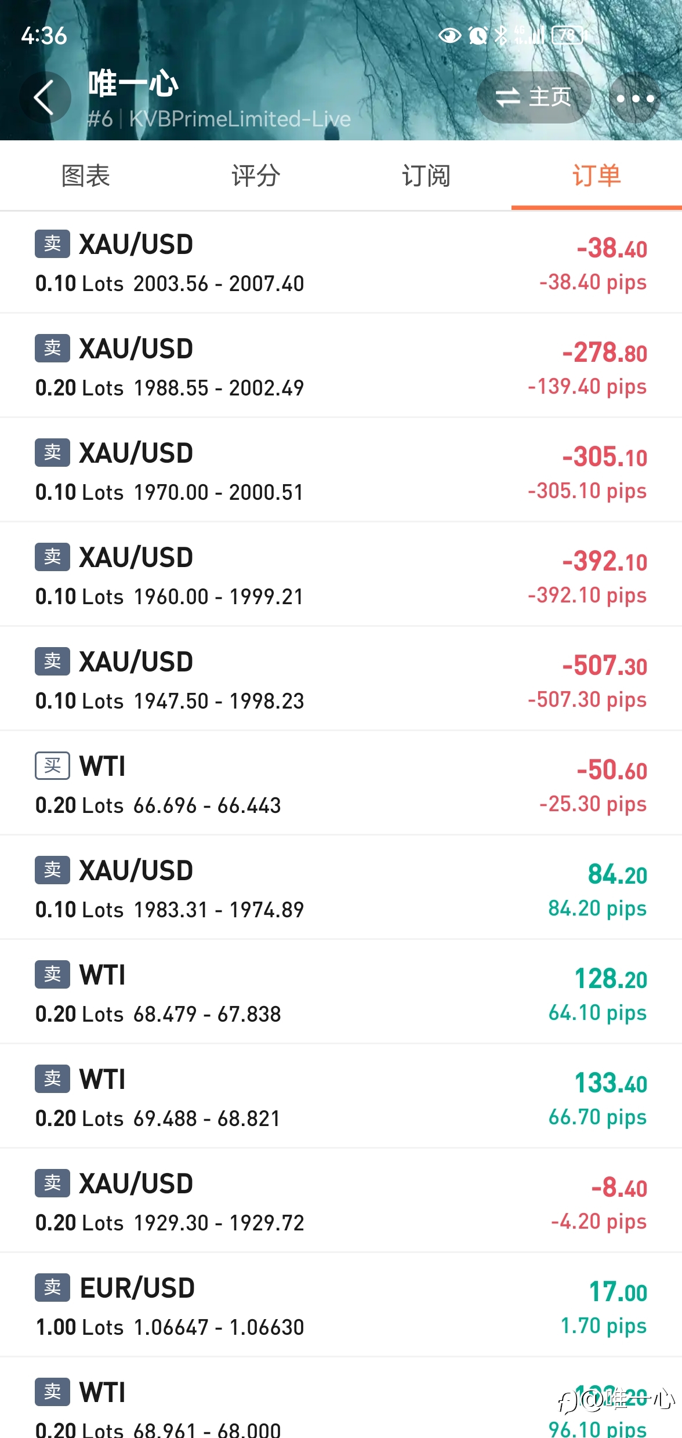Open the WTI order with 133.40 profit
The image size is (682, 1438).
tap(341, 1096)
